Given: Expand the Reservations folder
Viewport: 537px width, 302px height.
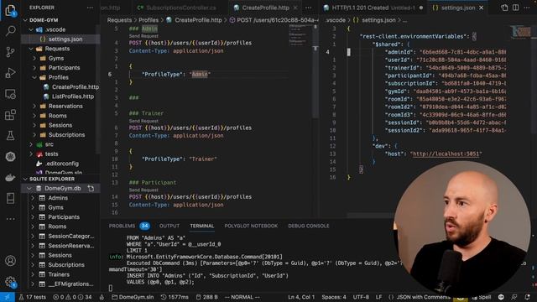Looking at the screenshot, I should tap(34, 107).
